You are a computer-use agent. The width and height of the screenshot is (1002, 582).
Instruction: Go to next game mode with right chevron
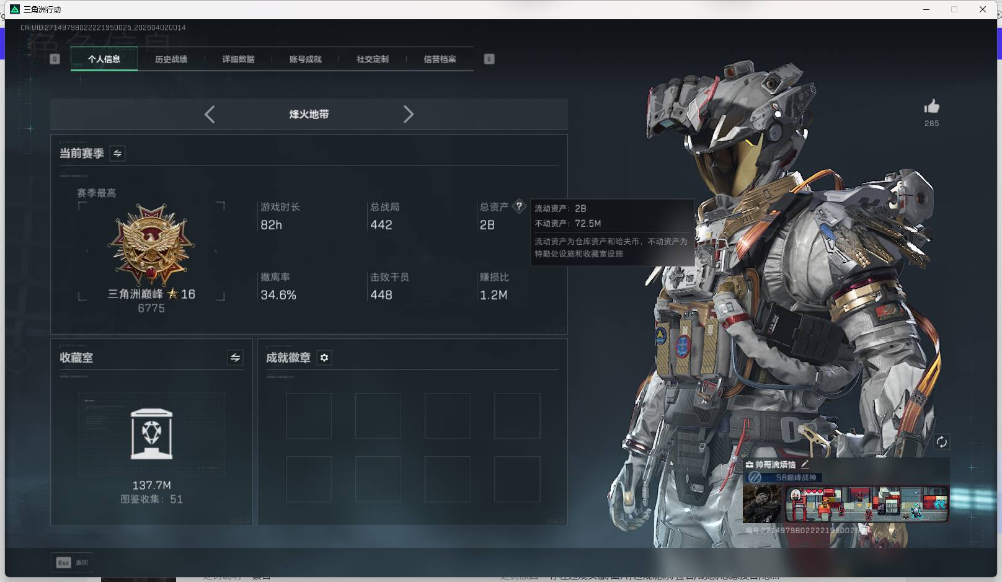coord(408,114)
